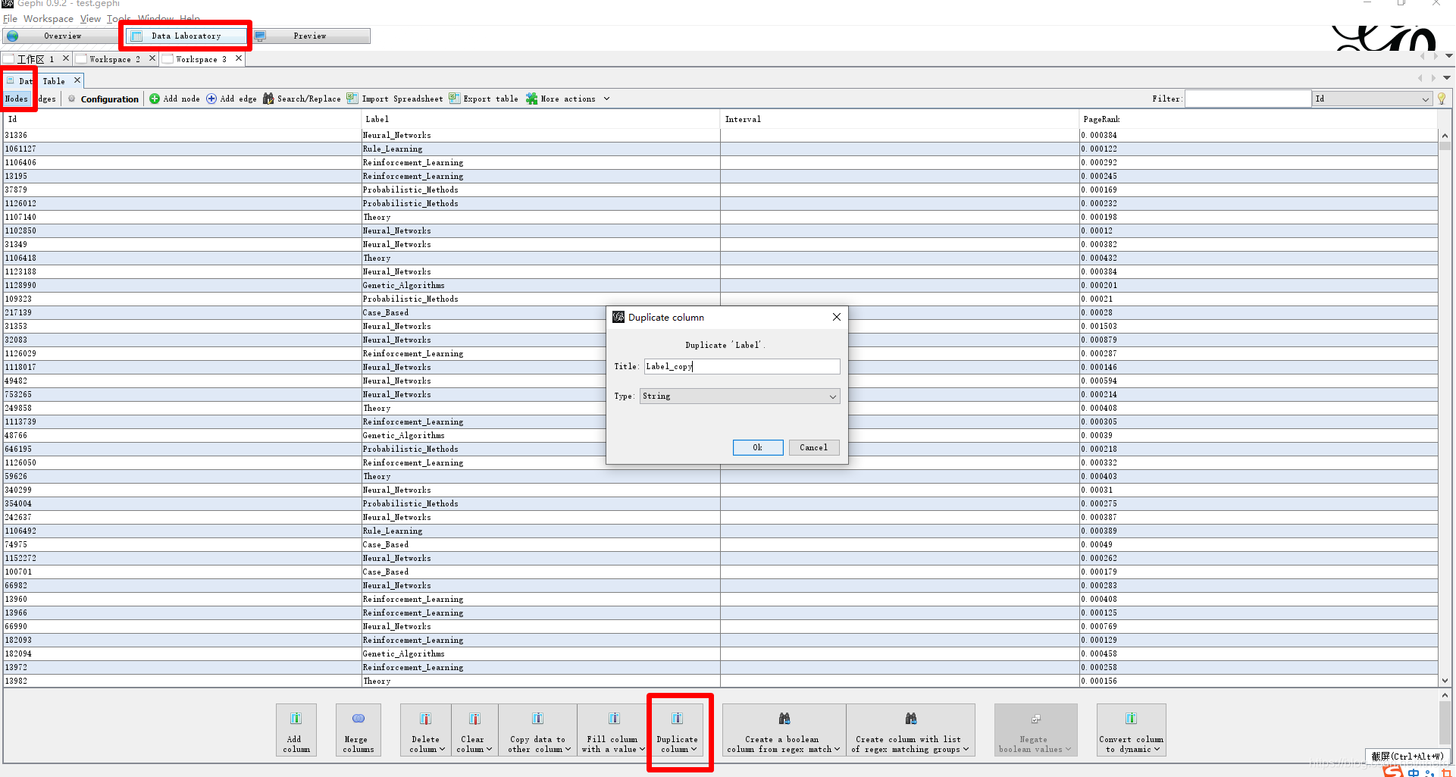The width and height of the screenshot is (1456, 777).
Task: Confirm duplication with Ok button
Action: click(x=758, y=447)
